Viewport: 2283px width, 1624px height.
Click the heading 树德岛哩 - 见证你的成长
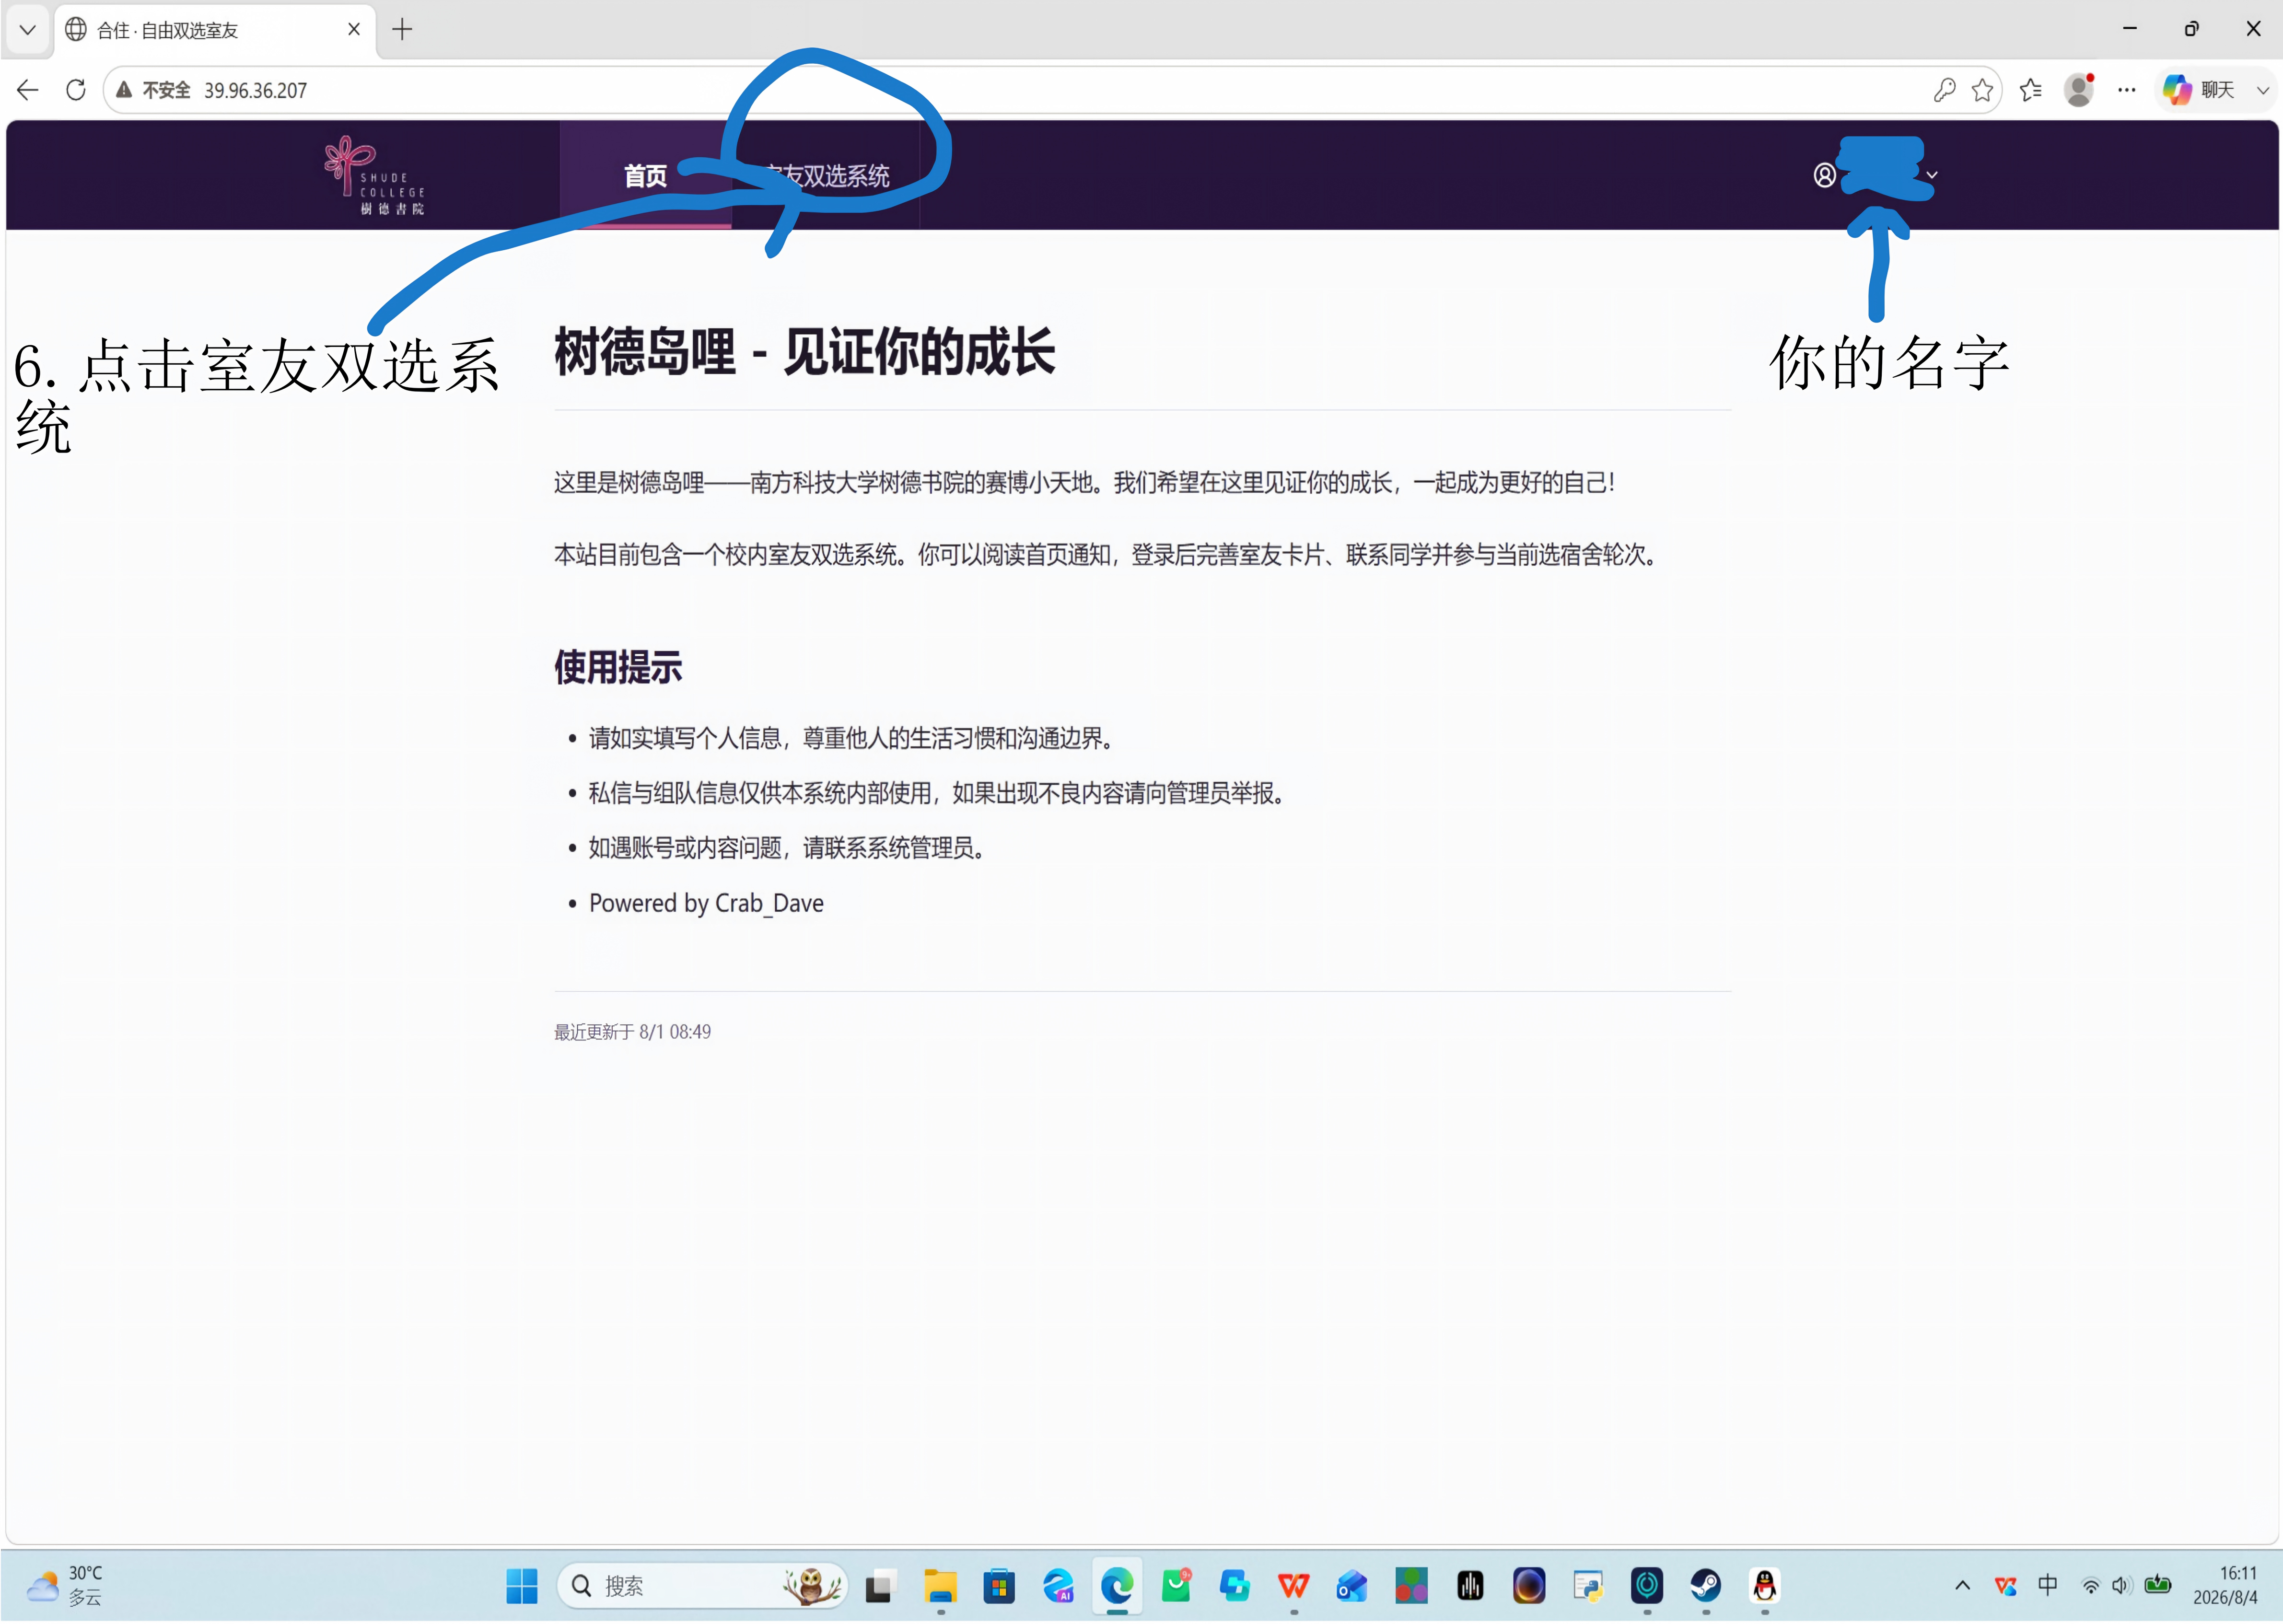tap(804, 352)
